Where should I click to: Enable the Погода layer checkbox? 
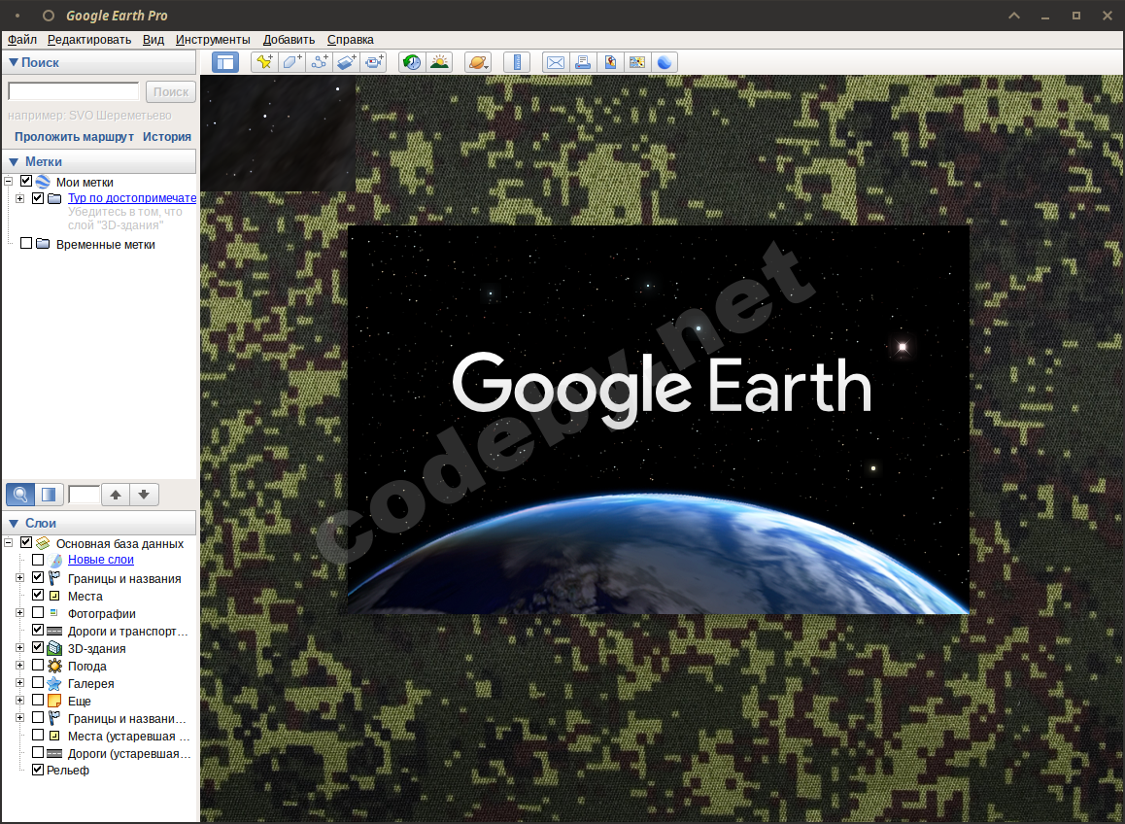pyautogui.click(x=38, y=665)
